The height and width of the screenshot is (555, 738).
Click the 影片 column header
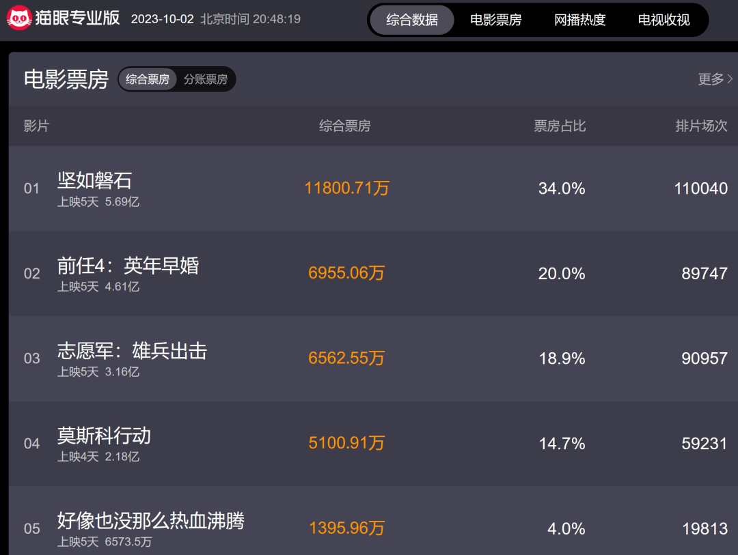coord(36,126)
